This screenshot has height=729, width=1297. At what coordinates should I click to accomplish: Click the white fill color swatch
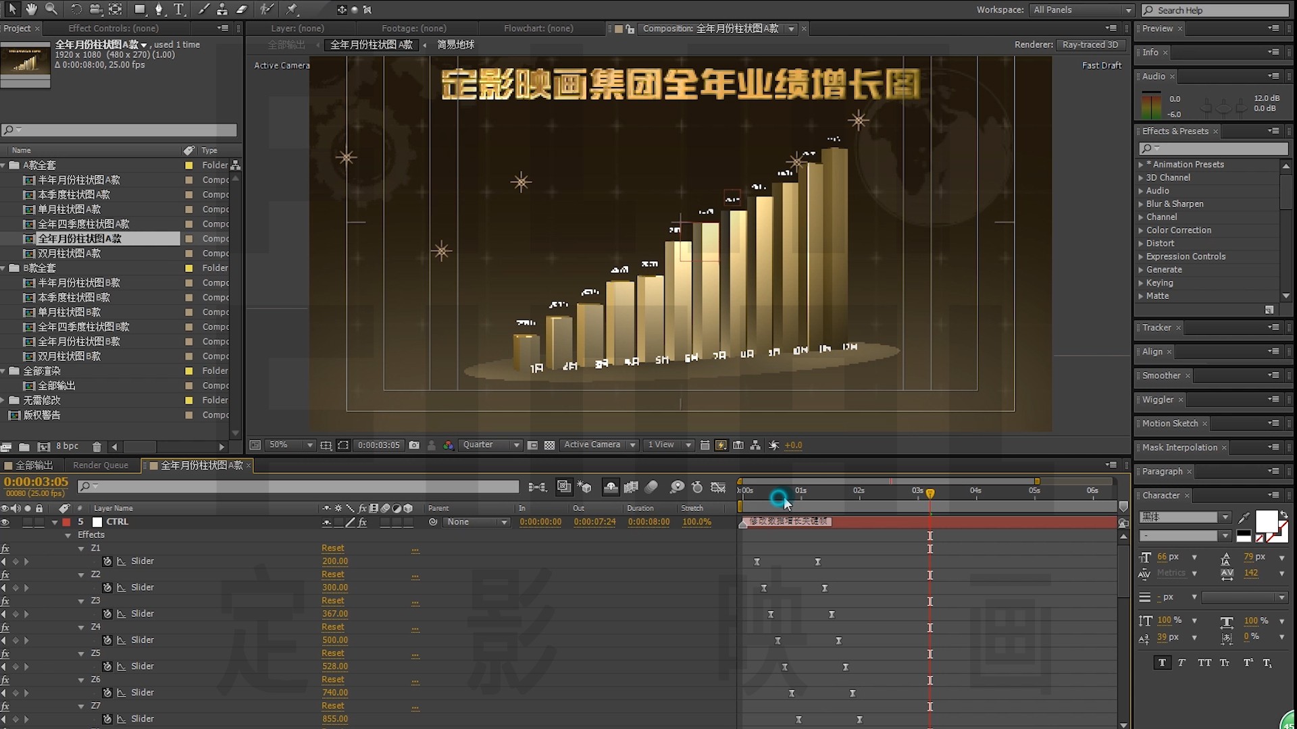[1266, 521]
